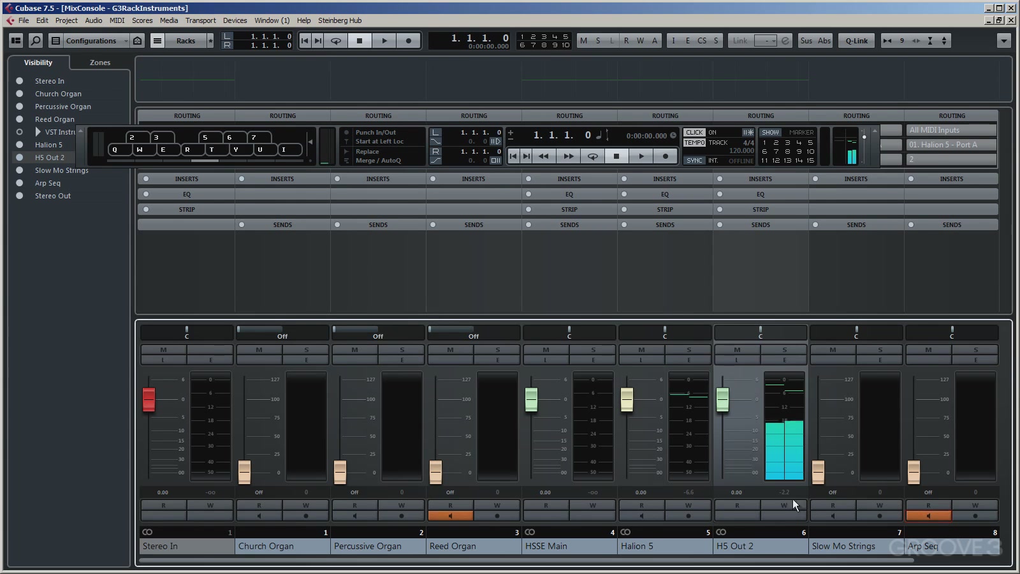Open the MIDI menu
Screen dimensions: 1020x574
(x=117, y=20)
